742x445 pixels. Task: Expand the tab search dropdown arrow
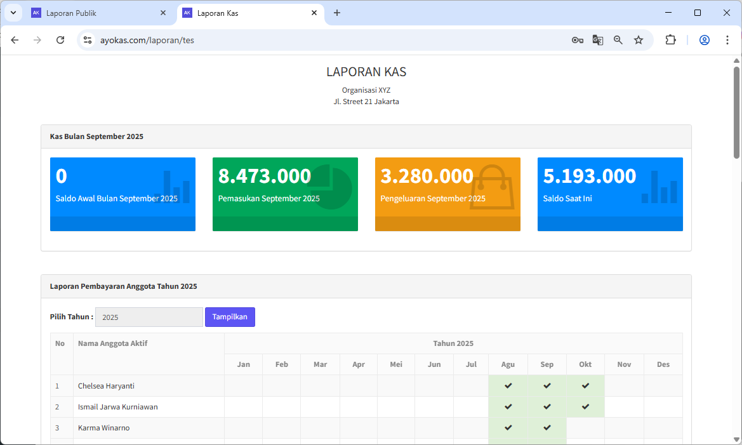(x=13, y=13)
